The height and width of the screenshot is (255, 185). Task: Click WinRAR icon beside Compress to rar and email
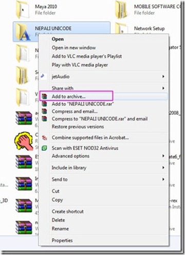(x=44, y=118)
